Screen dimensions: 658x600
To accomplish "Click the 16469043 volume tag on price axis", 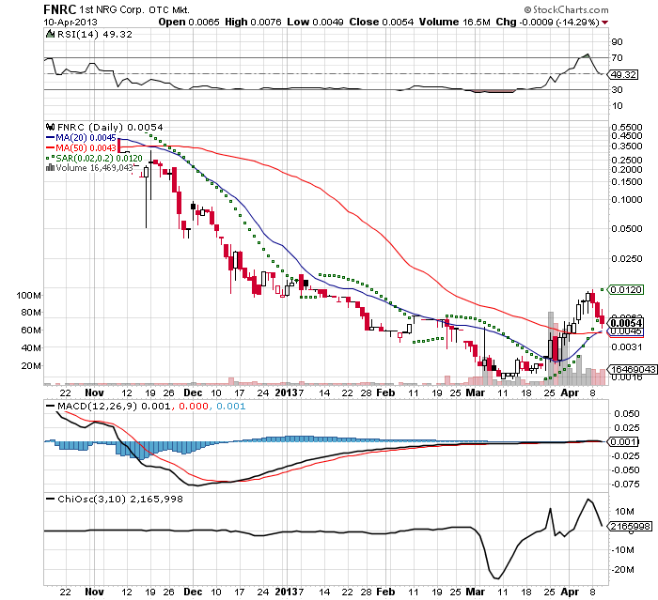I will (x=633, y=369).
